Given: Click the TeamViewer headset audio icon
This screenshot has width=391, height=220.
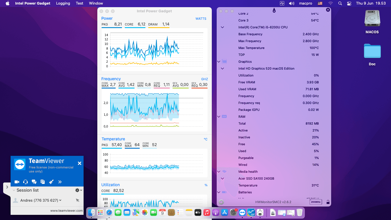Looking at the screenshot, I should coord(25,182).
